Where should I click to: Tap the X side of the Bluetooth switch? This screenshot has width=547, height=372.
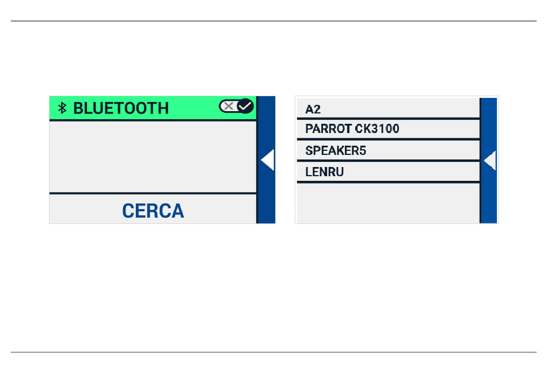228,106
